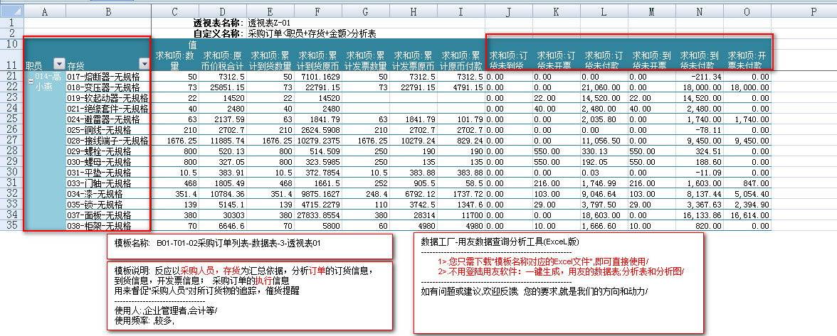The width and height of the screenshot is (837, 336).
Task: Open the 存货 filter dropdown
Action: (144, 64)
